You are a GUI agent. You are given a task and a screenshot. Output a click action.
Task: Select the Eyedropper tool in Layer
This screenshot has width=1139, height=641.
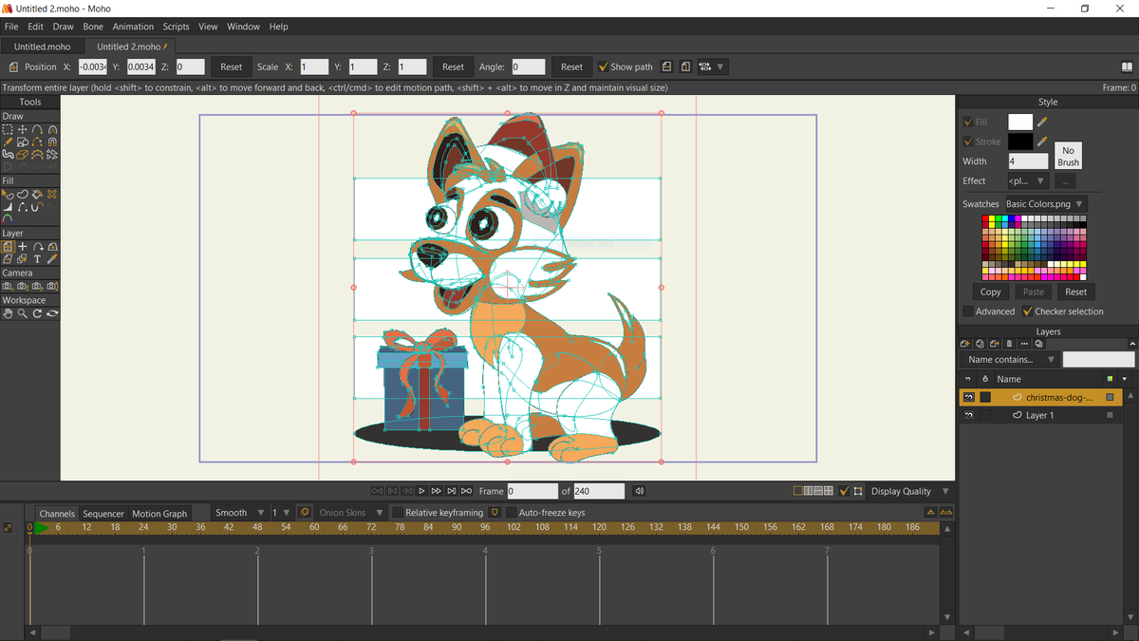[x=52, y=259]
